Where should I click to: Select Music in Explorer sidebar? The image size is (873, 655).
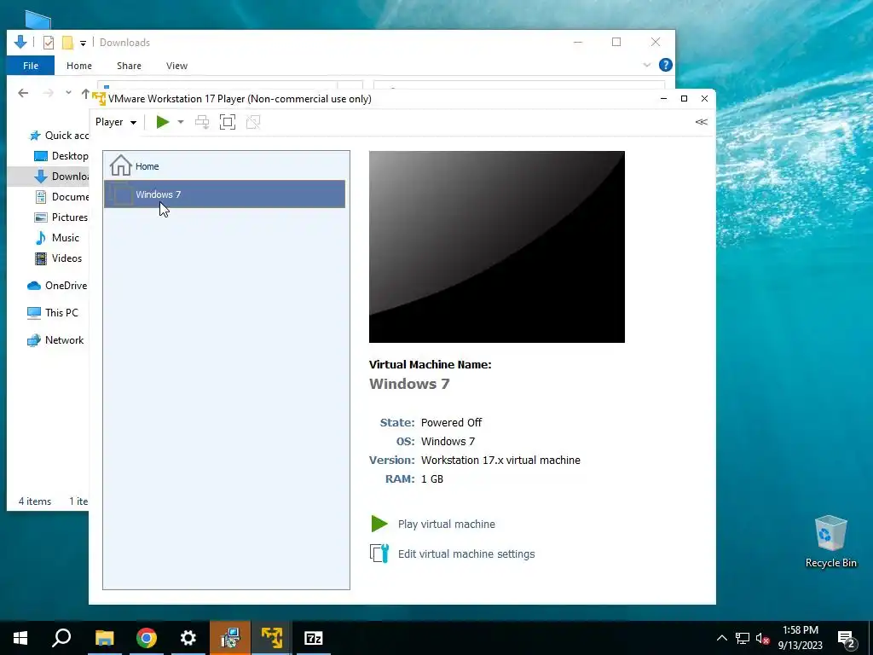pyautogui.click(x=57, y=238)
